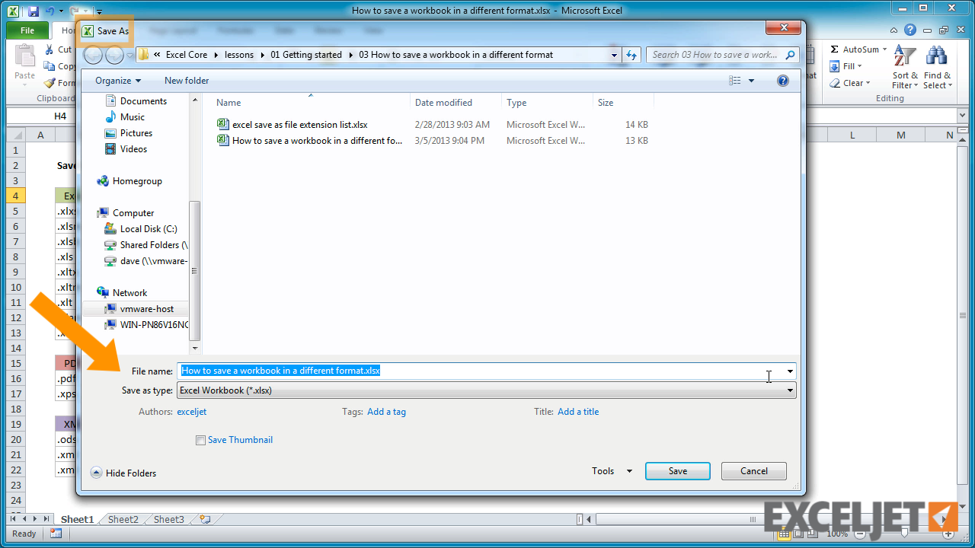Click the Back navigation arrow in Save As dialog

click(94, 55)
